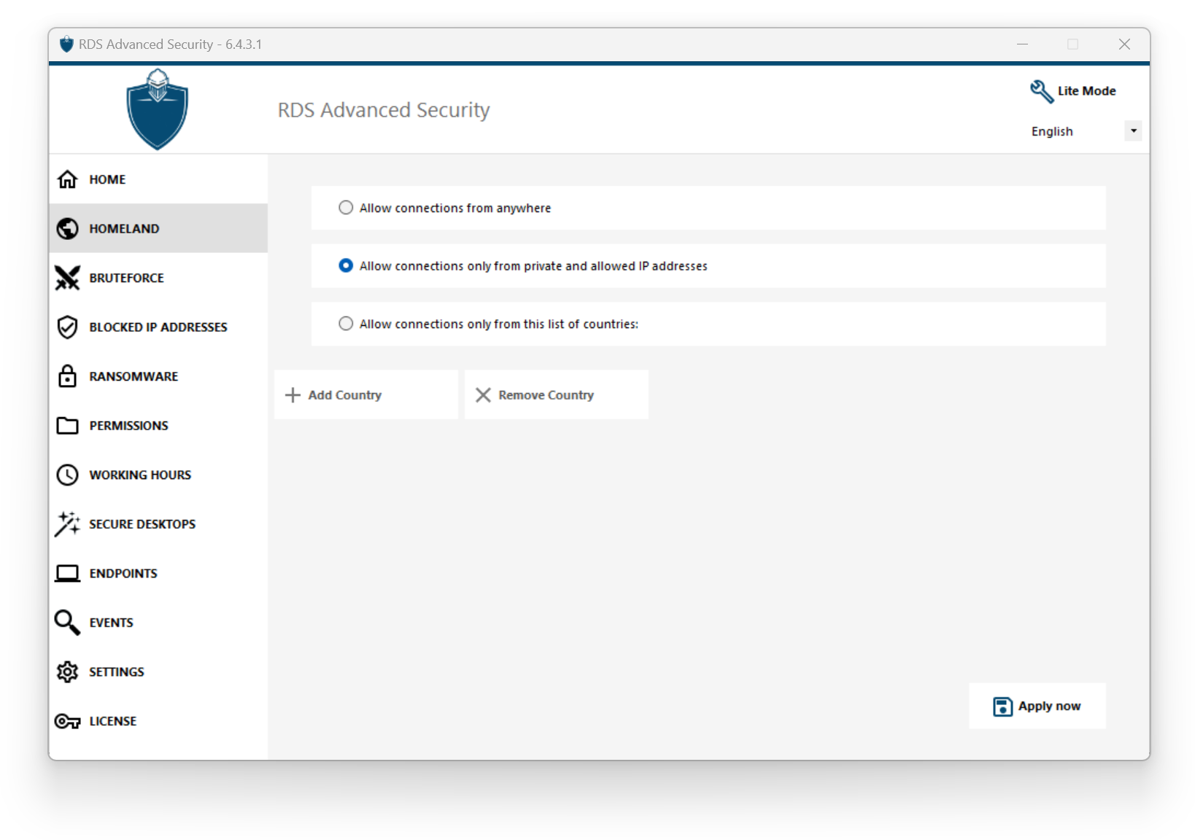Viewport: 1195px width, 840px height.
Task: Click the Home house icon
Action: [67, 179]
